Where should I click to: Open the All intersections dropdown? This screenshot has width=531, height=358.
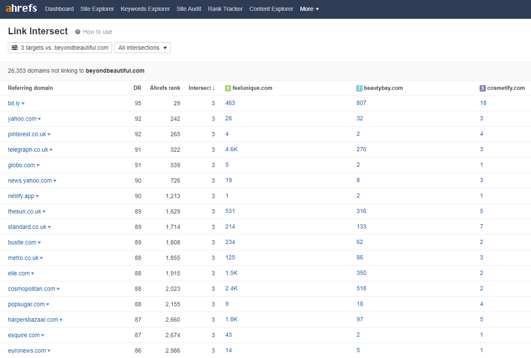143,48
